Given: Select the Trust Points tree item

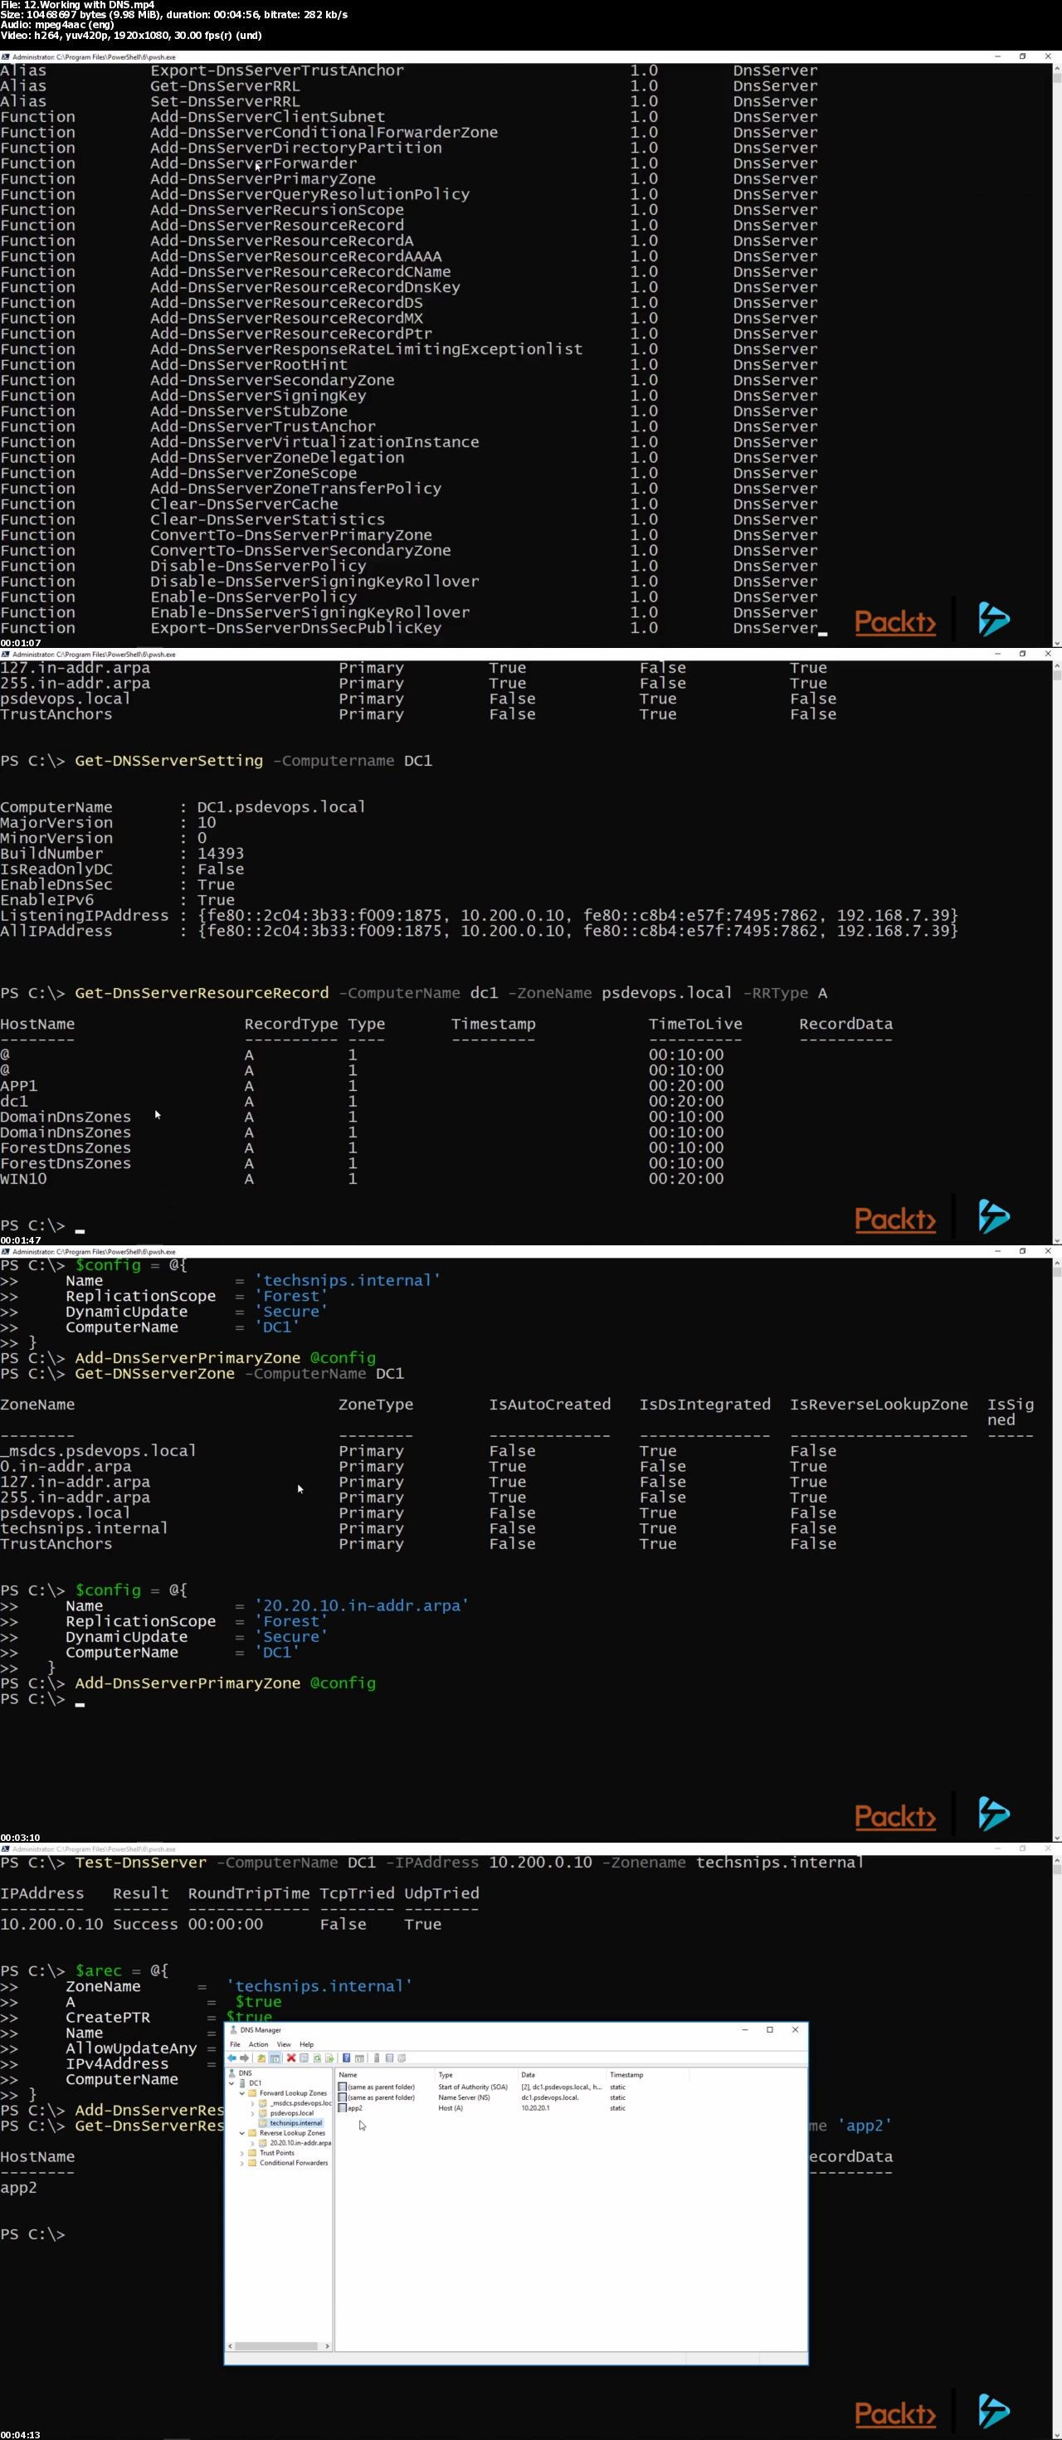Looking at the screenshot, I should [x=278, y=2153].
